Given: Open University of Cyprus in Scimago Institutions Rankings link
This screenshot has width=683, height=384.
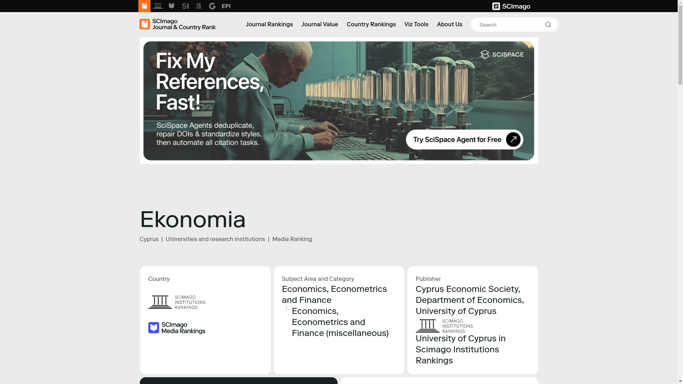Looking at the screenshot, I should coord(460,349).
